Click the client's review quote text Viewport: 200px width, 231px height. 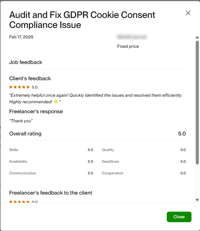(x=95, y=95)
